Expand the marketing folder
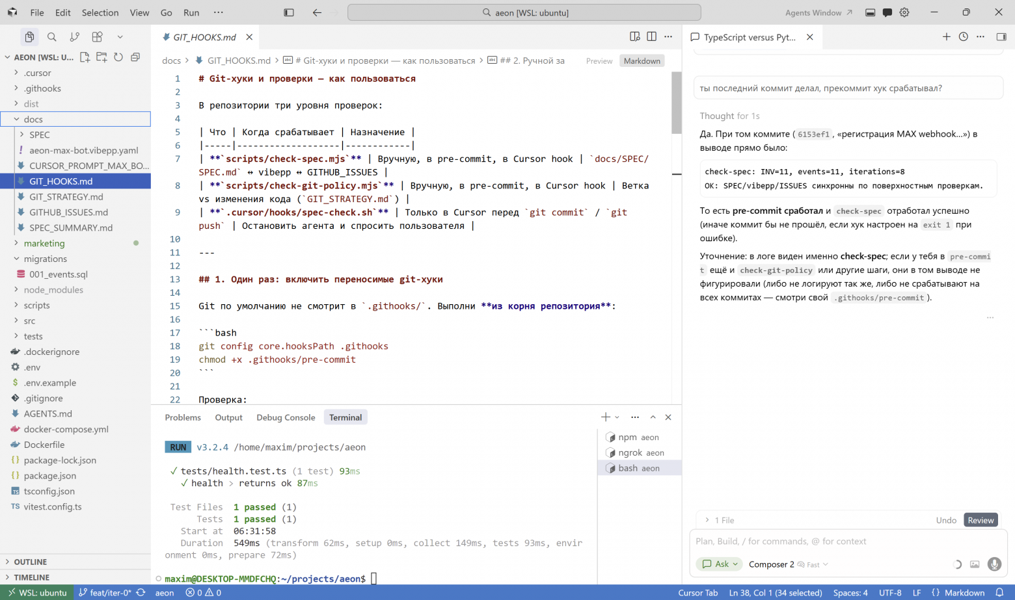 click(x=44, y=243)
